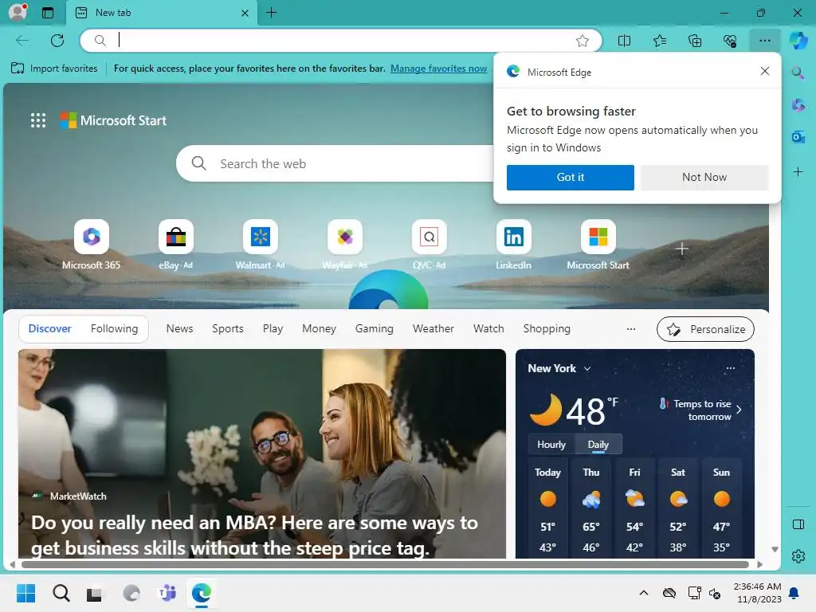The image size is (816, 612).
Task: Confirm with the Got it button
Action: [x=570, y=178]
